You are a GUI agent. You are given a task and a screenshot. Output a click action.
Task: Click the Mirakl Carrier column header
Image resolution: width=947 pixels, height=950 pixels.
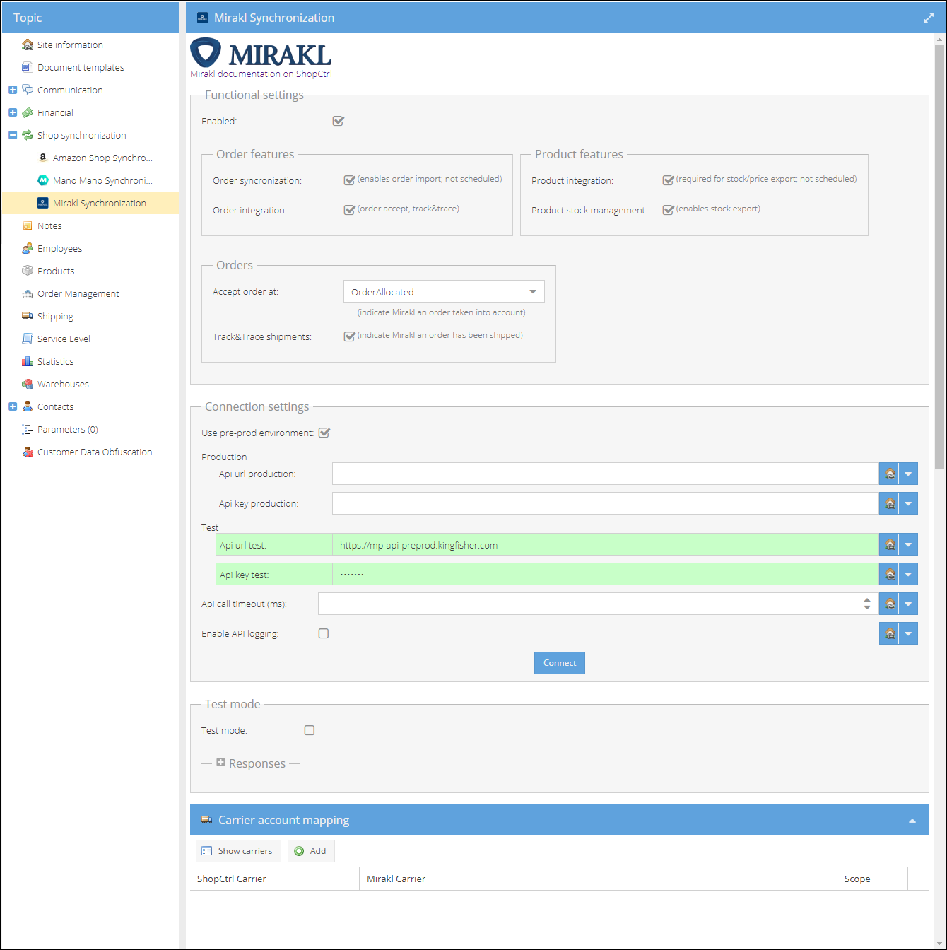point(598,879)
